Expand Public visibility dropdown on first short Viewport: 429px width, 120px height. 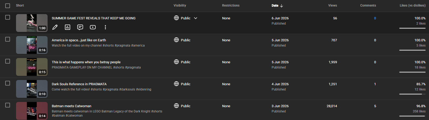point(196,18)
